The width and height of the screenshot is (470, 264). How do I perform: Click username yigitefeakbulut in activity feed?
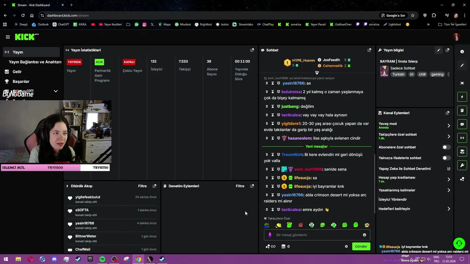pos(88,197)
